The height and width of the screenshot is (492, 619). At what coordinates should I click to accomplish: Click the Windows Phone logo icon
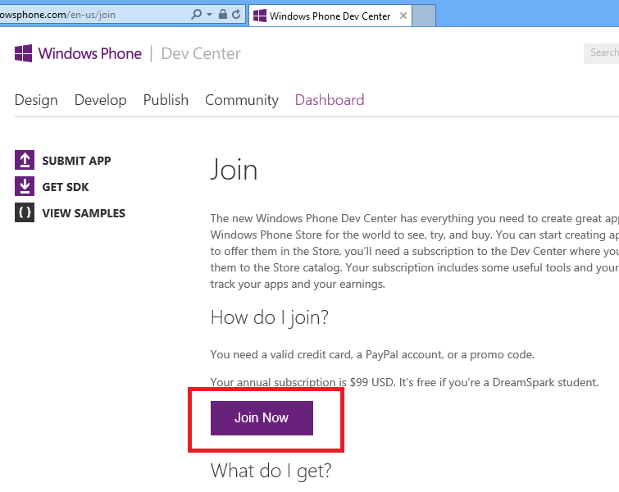[23, 53]
